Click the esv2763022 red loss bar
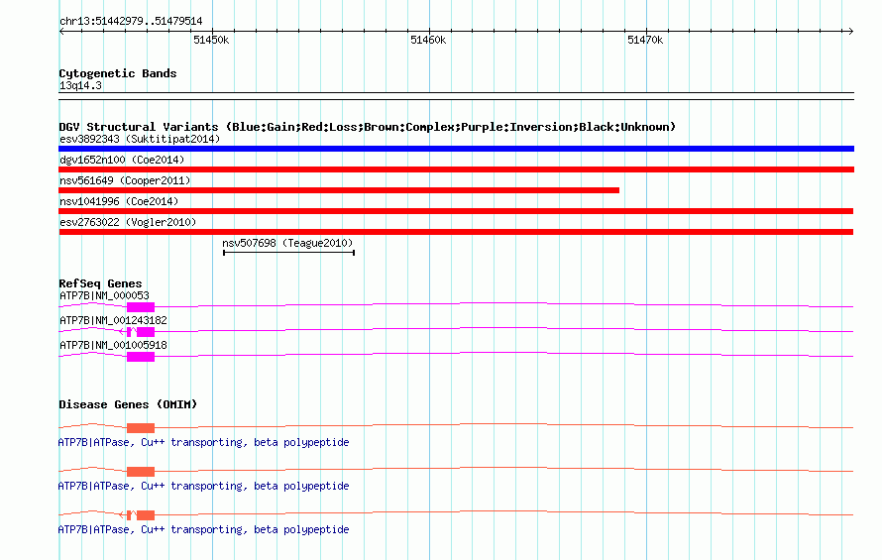882x560 pixels. [456, 232]
